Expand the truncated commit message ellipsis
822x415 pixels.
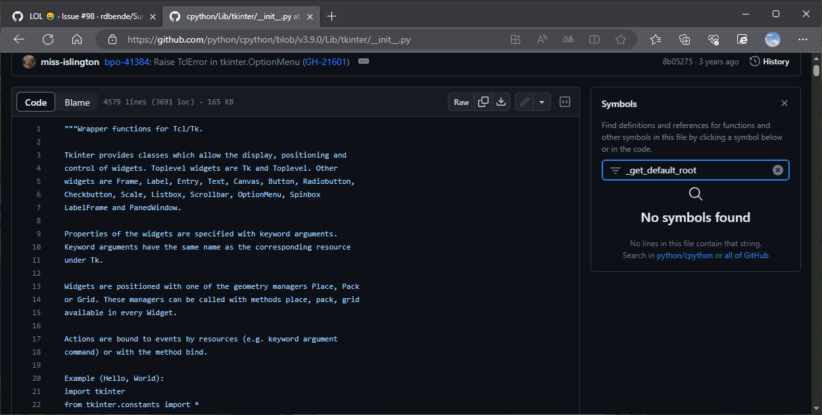coord(363,61)
